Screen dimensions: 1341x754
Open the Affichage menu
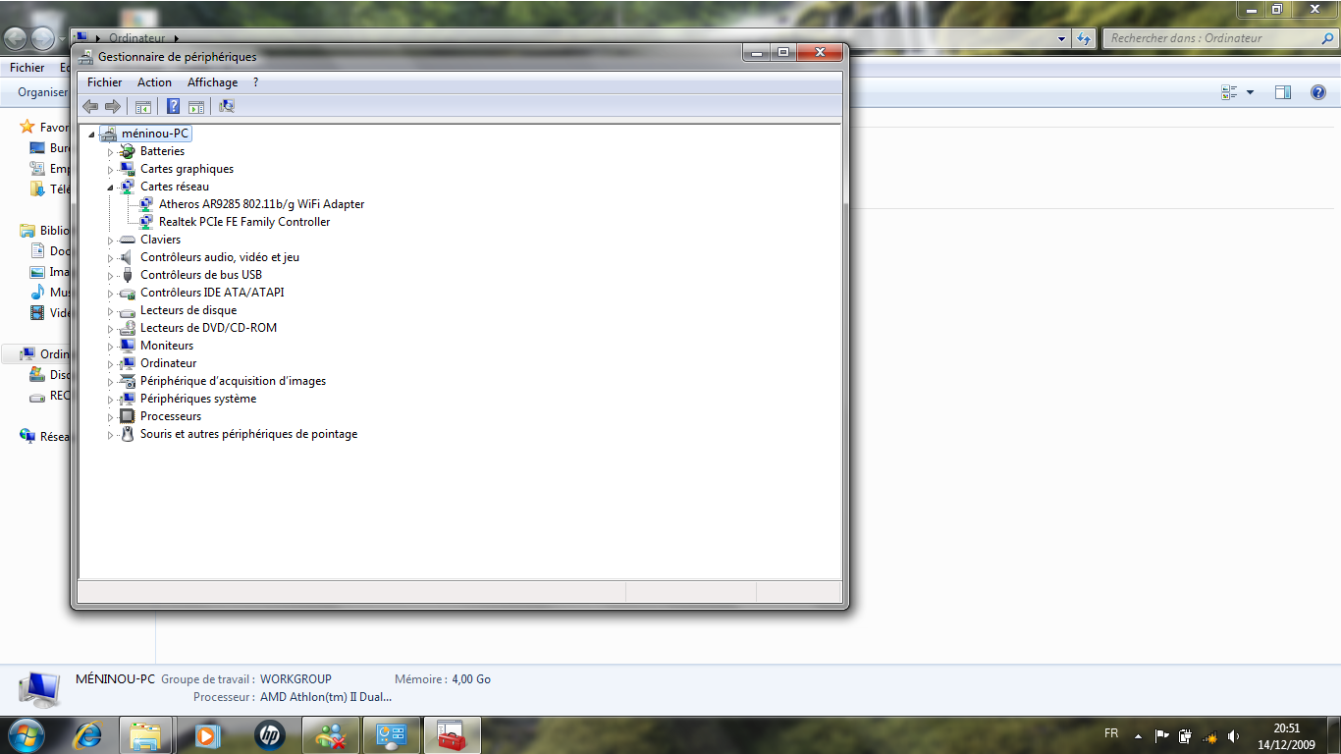(212, 82)
